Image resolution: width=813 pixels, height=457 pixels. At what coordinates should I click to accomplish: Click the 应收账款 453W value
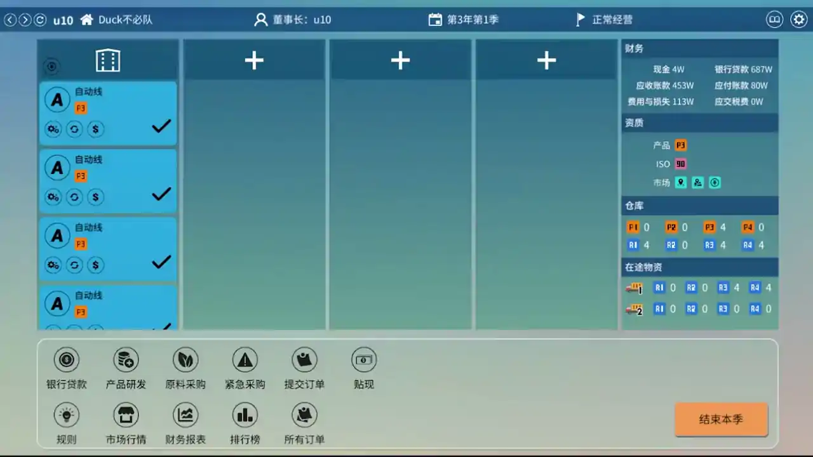(665, 85)
